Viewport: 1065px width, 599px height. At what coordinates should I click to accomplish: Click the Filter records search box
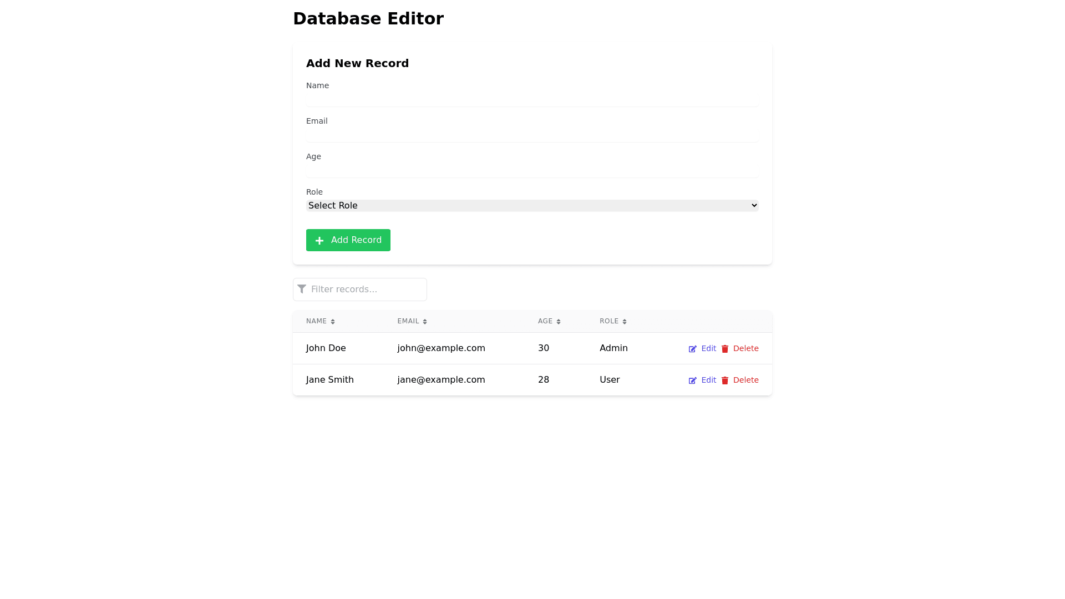click(366, 290)
